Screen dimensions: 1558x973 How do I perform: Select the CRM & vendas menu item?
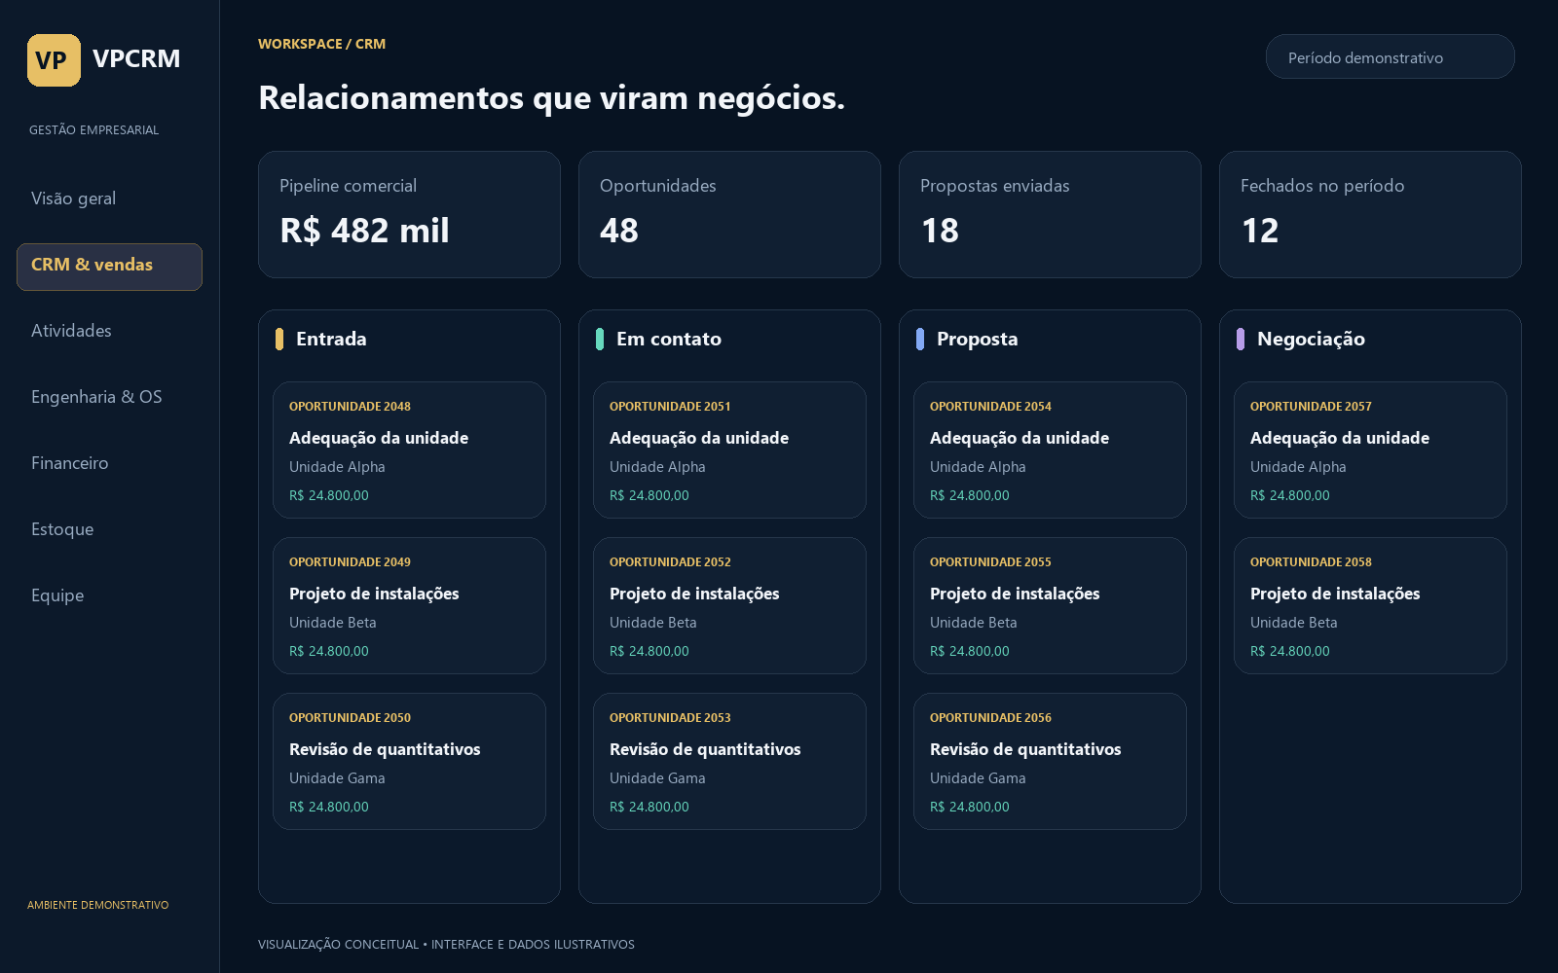(x=109, y=266)
